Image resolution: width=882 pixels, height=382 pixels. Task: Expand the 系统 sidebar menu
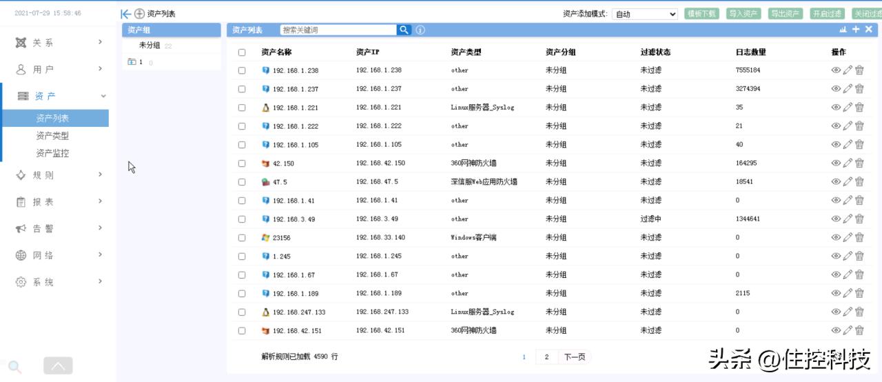coord(59,282)
